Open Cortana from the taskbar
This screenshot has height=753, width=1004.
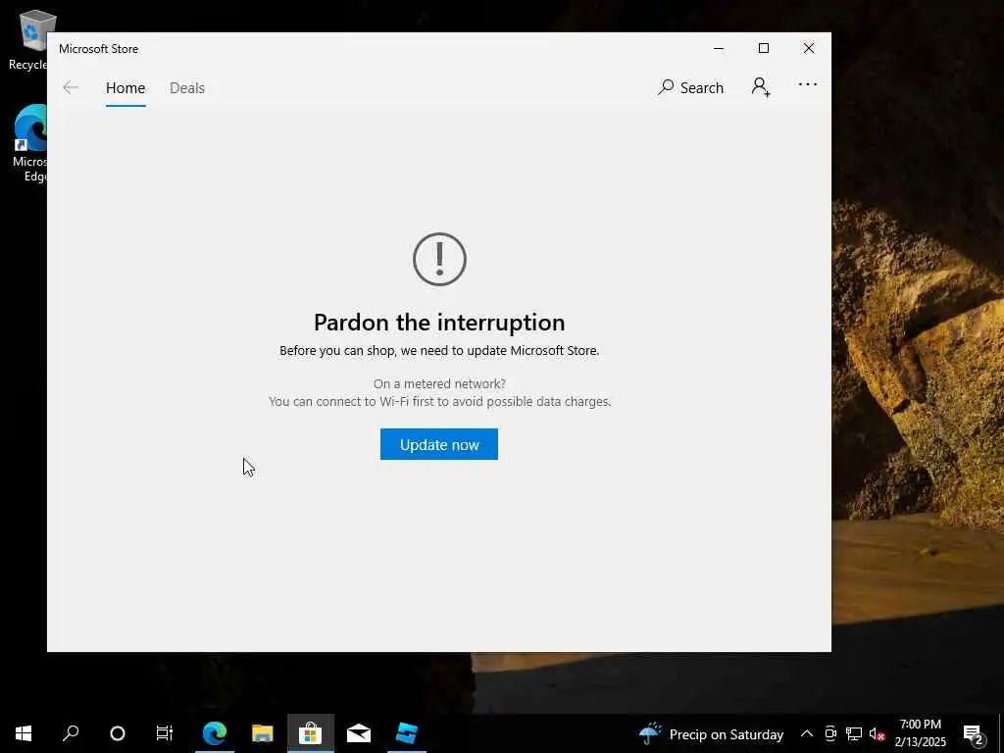(118, 733)
